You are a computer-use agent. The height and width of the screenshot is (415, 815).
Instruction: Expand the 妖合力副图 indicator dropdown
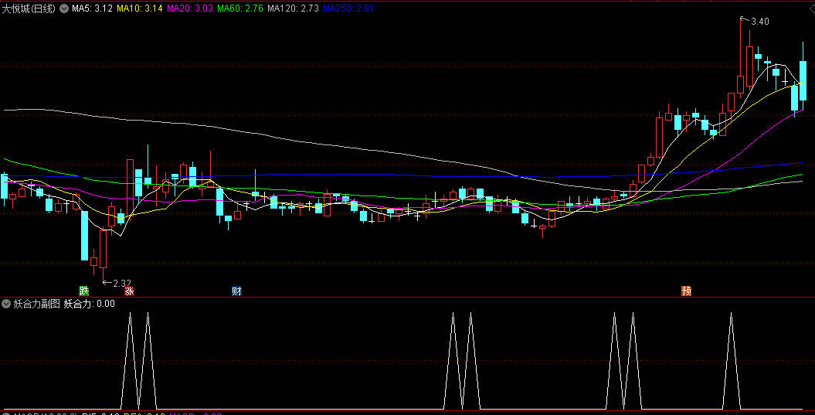6,304
